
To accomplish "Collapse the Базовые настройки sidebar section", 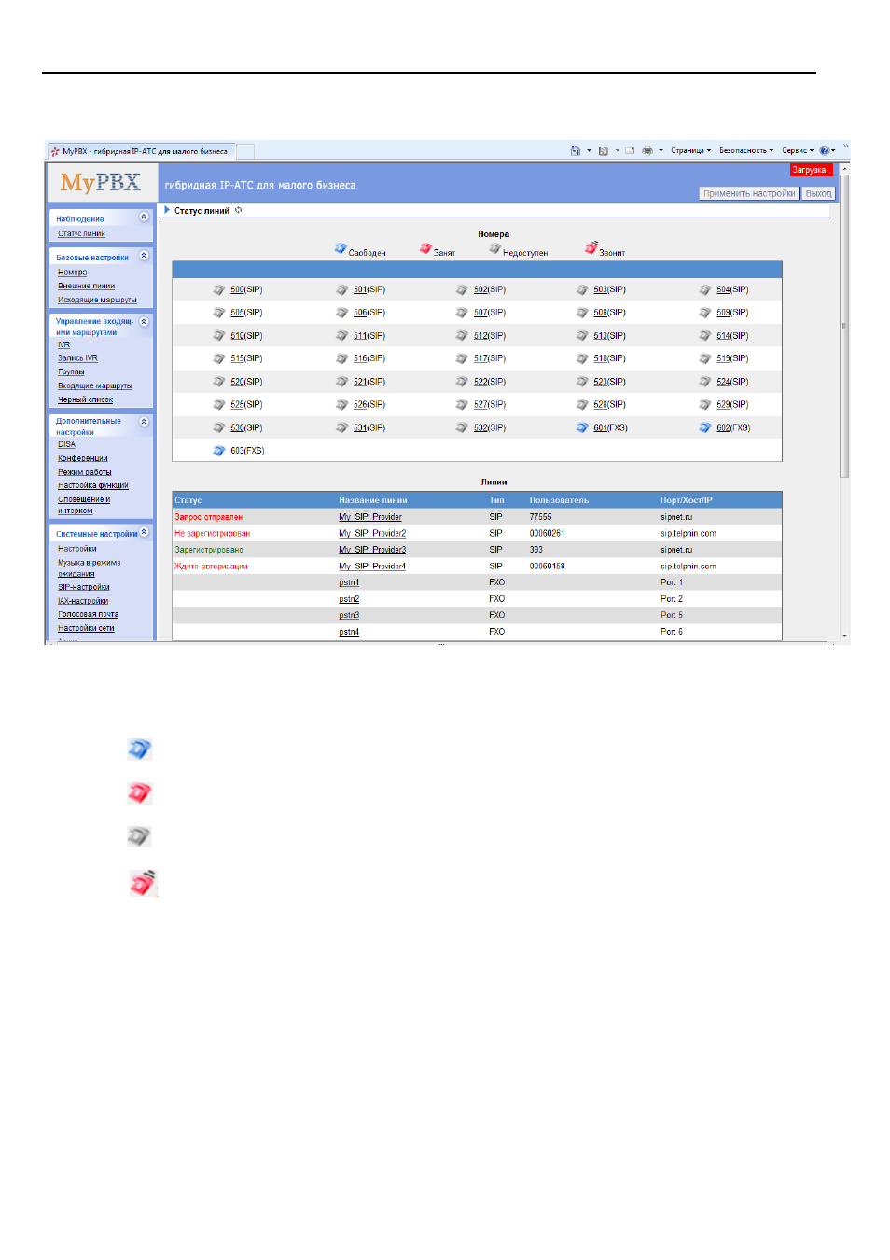I will point(144,256).
